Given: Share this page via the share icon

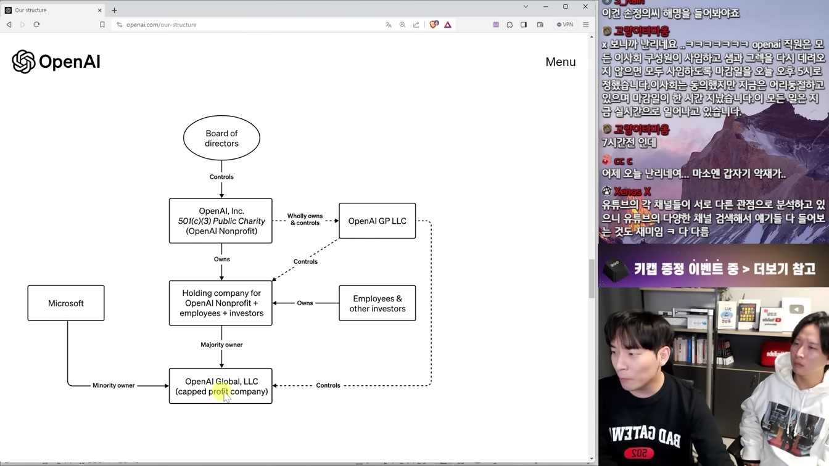Looking at the screenshot, I should coord(416,25).
